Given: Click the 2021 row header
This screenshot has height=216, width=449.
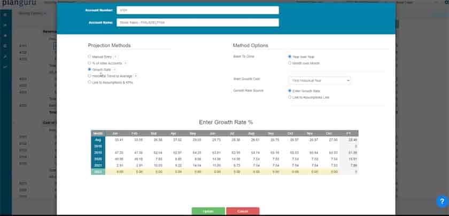Looking at the screenshot, I should coord(98,165).
